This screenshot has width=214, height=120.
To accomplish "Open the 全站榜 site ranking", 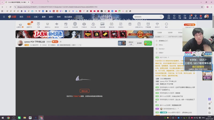I will (x=139, y=43).
